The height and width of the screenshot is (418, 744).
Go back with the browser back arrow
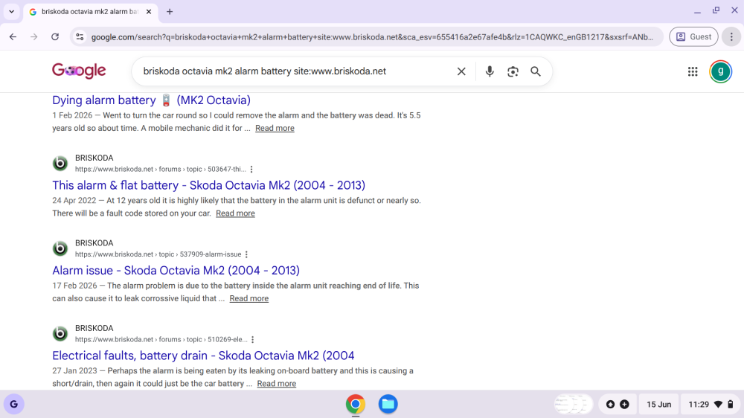click(x=13, y=37)
